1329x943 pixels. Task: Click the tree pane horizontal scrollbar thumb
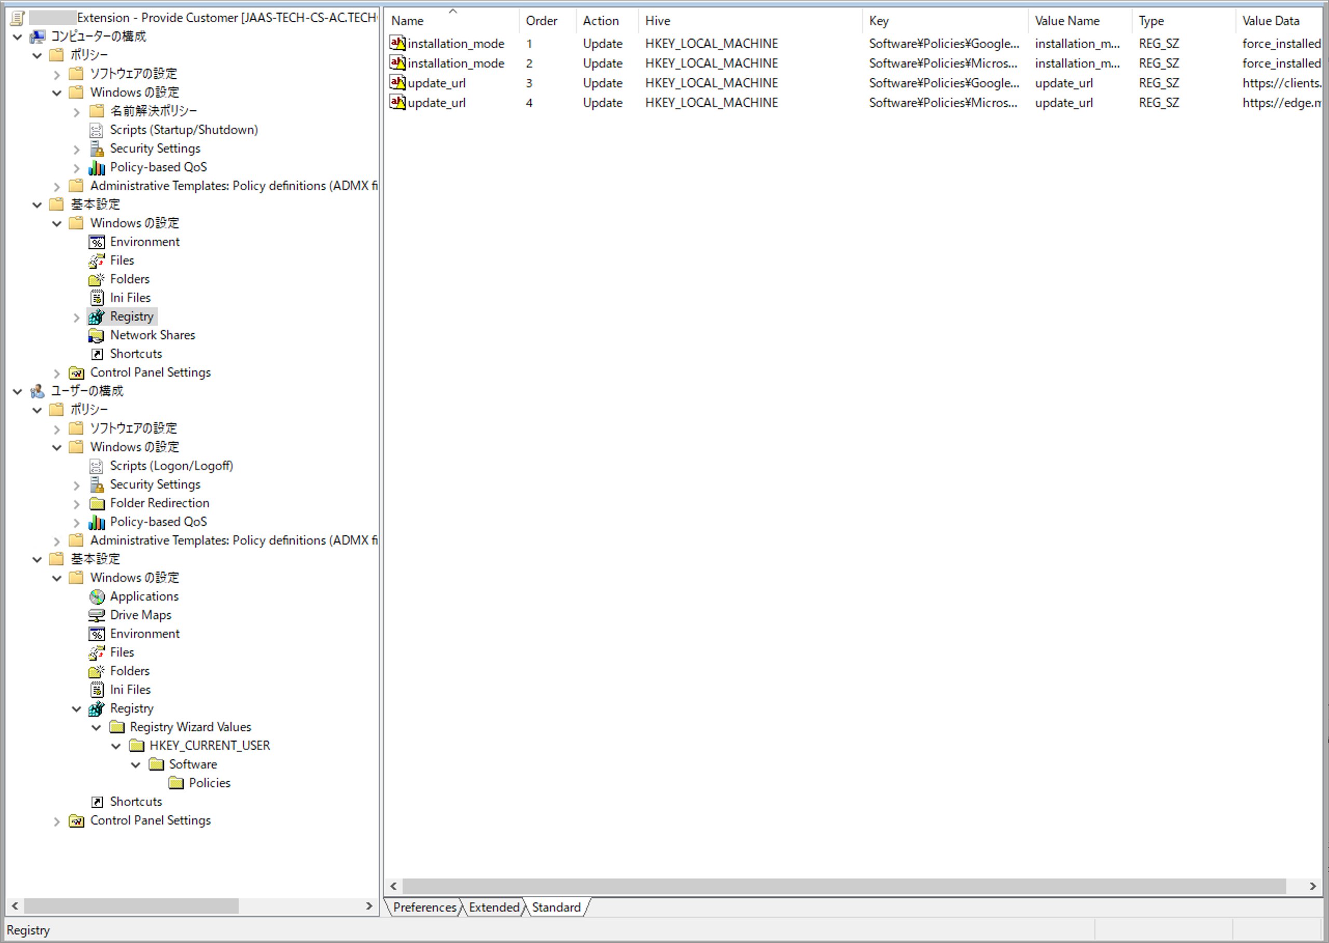[131, 906]
